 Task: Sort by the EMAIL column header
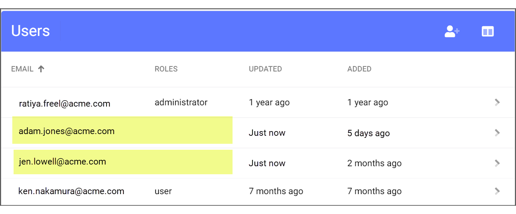(x=22, y=69)
